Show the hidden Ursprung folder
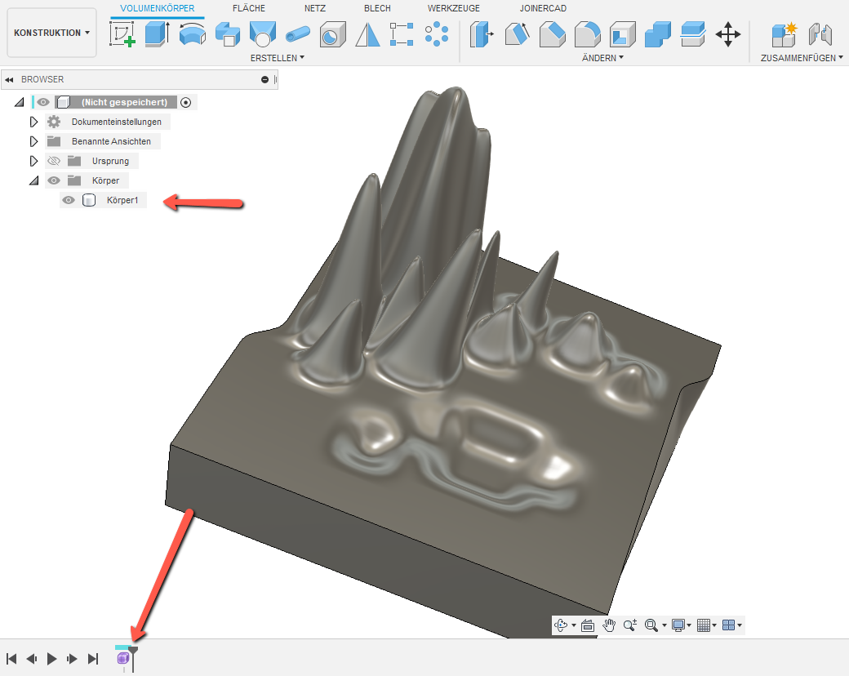The width and height of the screenshot is (849, 676). (54, 161)
